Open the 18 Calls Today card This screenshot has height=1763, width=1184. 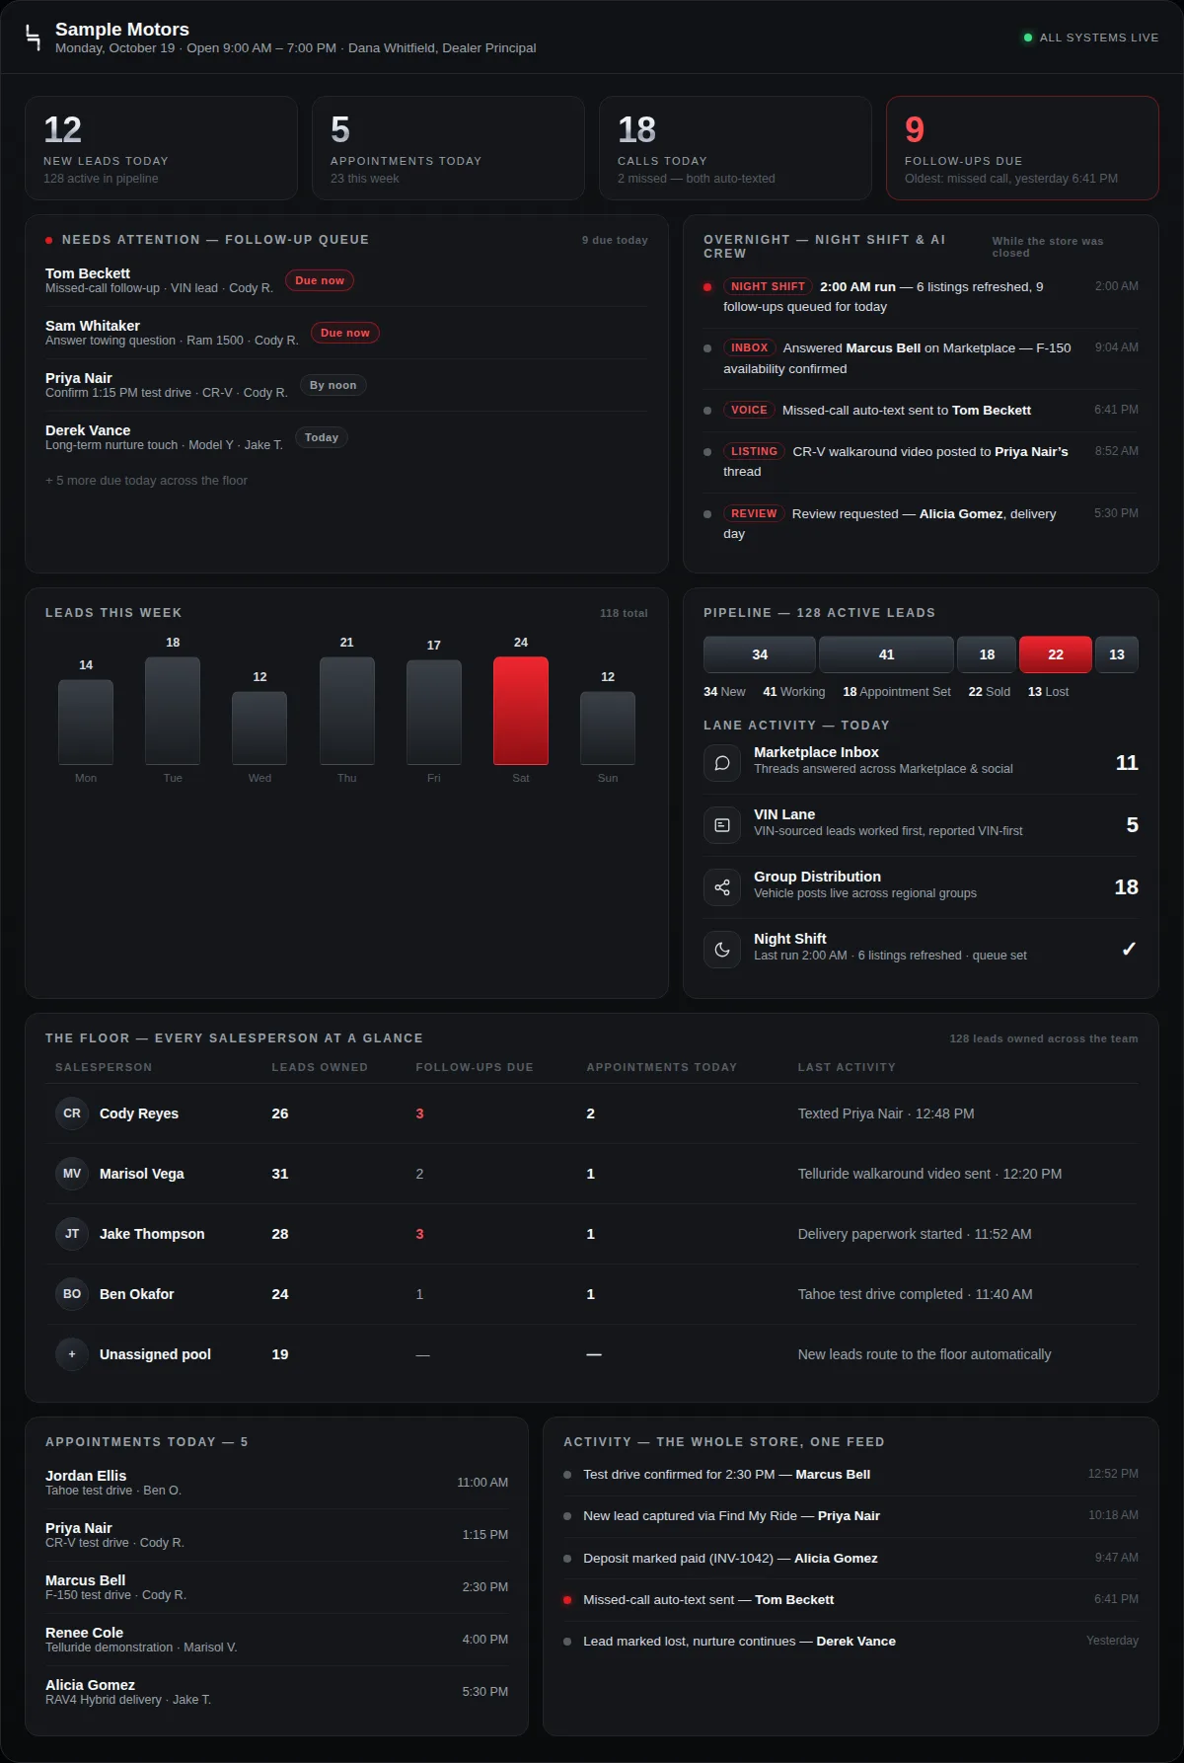click(735, 148)
